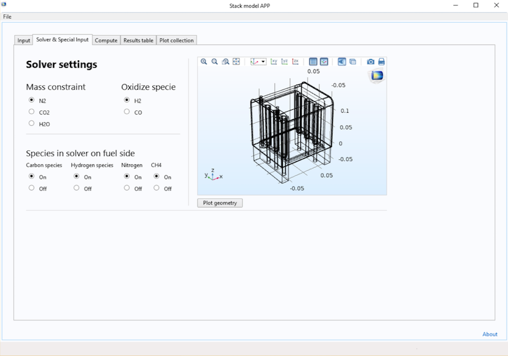Choose H2 as oxidize specie
Image resolution: width=508 pixels, height=356 pixels.
(126, 100)
